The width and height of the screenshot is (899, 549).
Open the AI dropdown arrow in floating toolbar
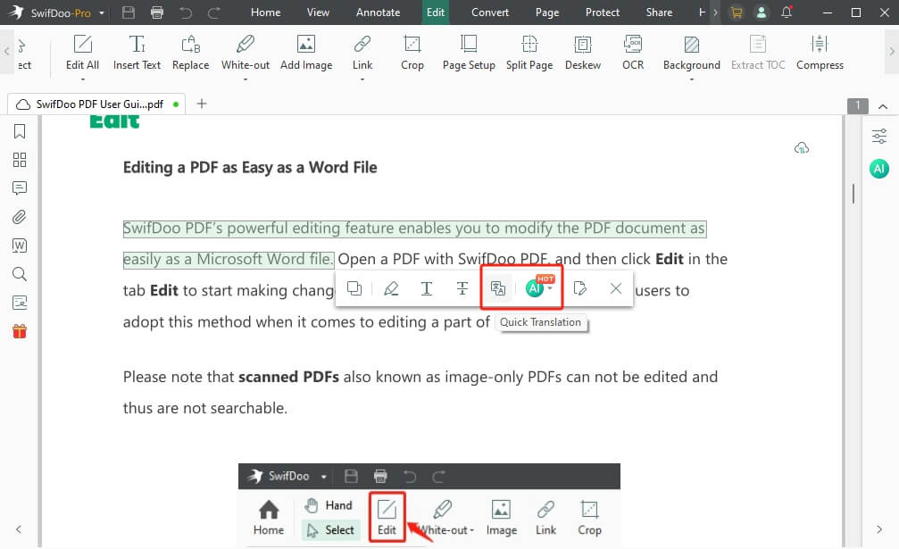pos(550,289)
